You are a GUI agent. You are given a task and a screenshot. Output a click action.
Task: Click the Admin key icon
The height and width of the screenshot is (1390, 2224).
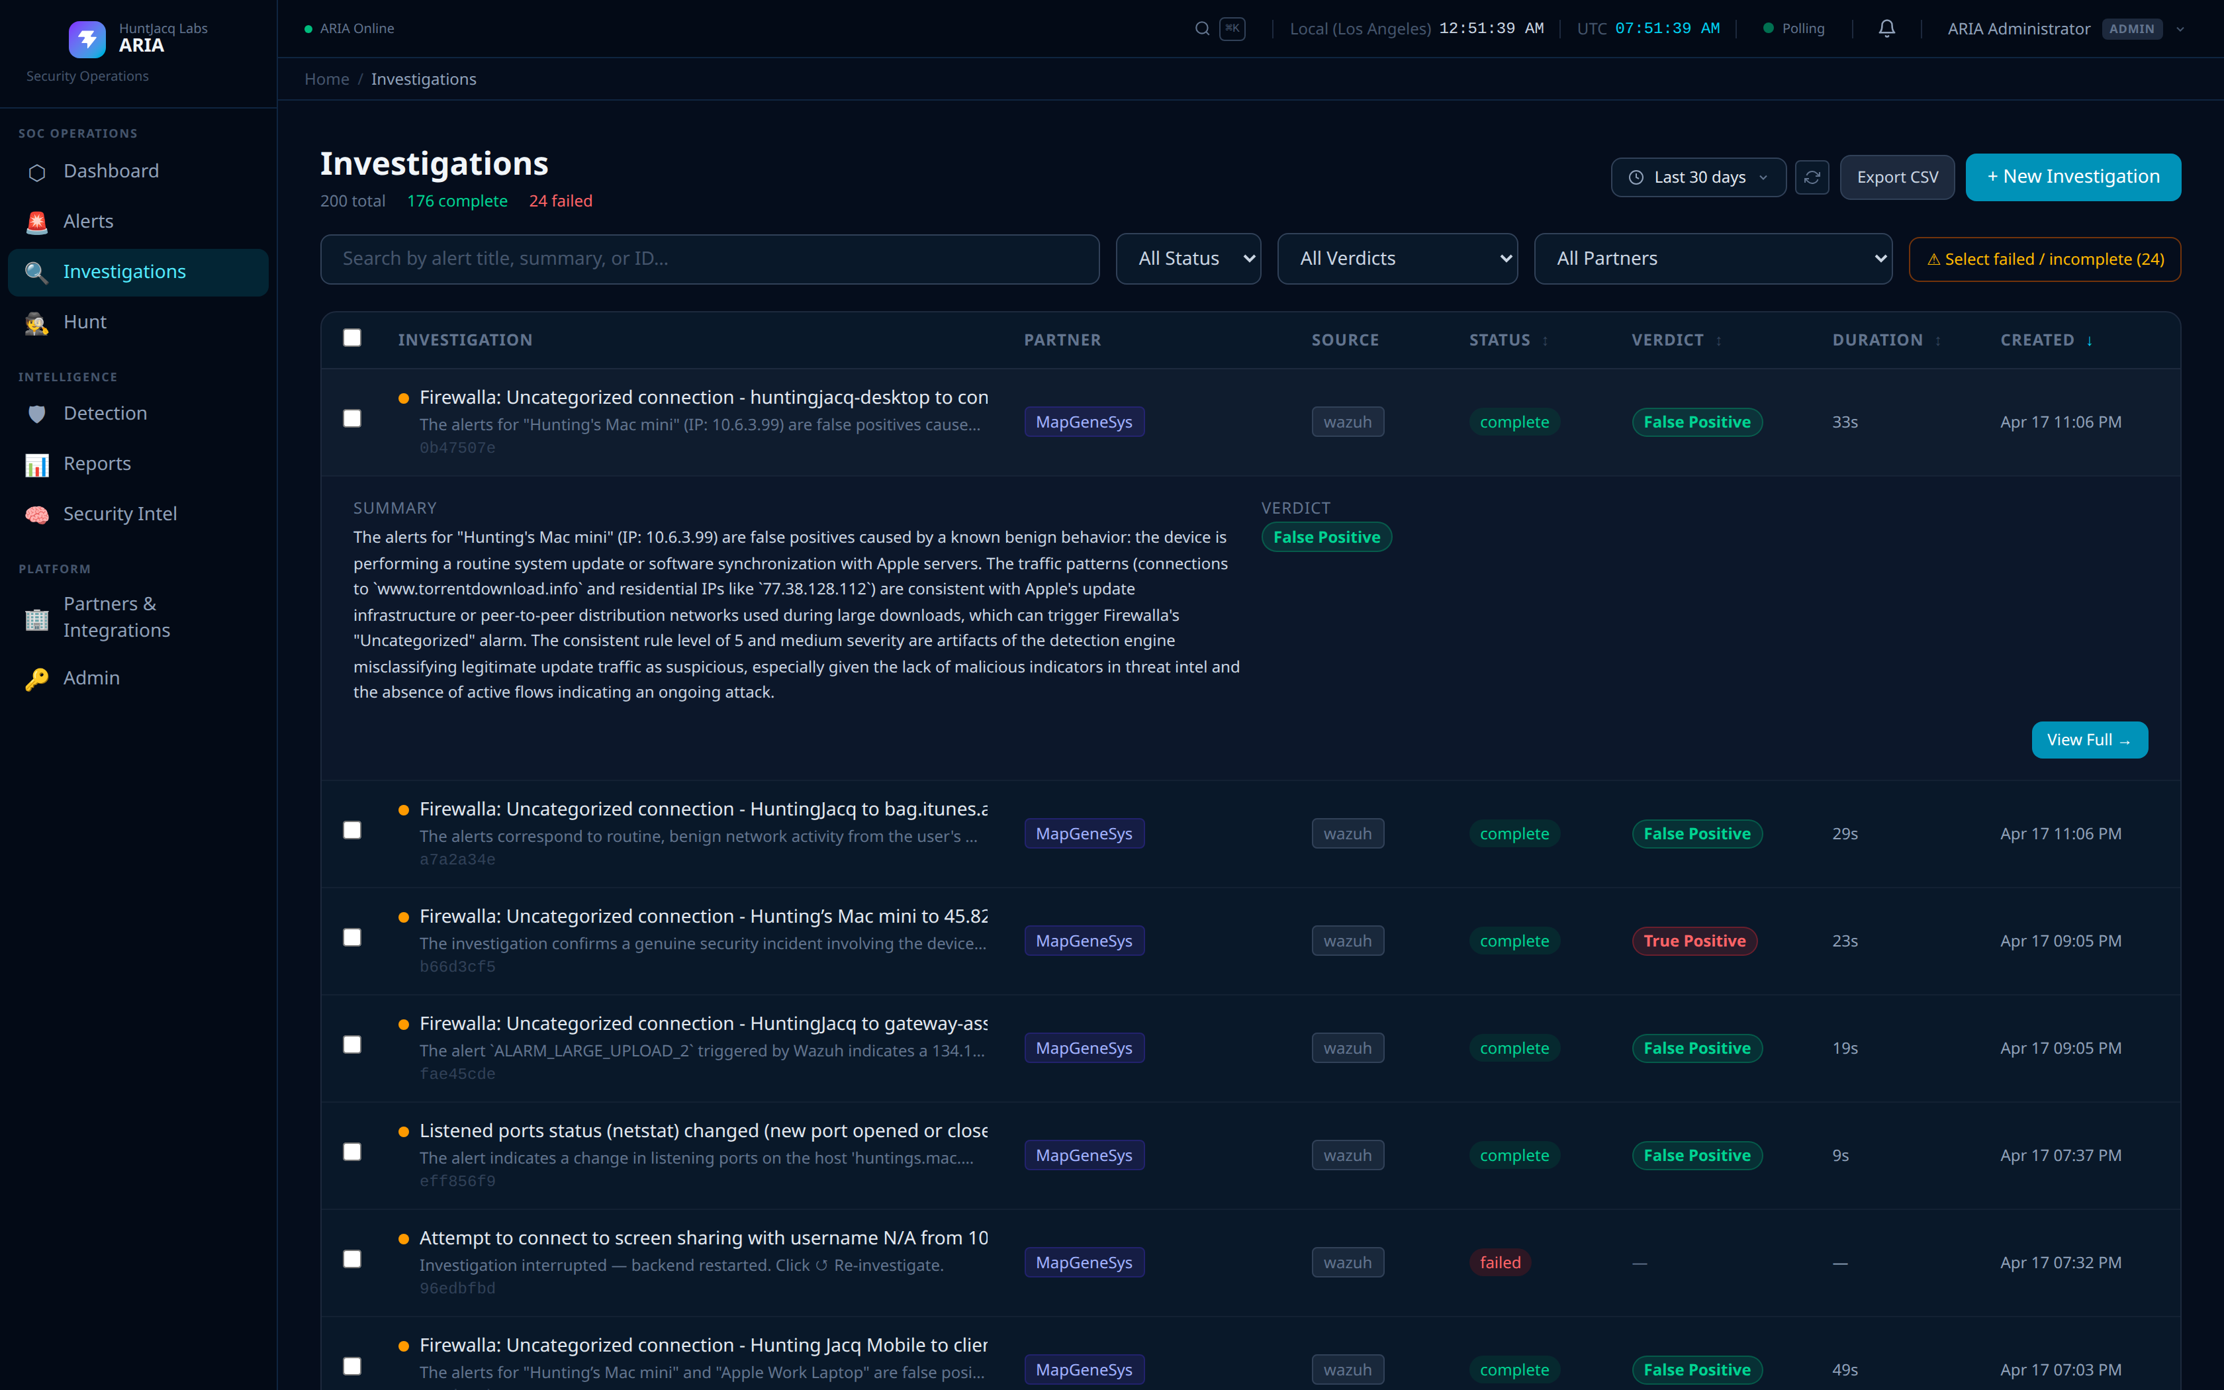(37, 678)
